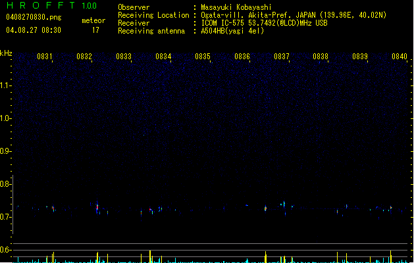Screen dimensions: 414x263
Task: Click the 0835 time marker
Action: pos(203,57)
